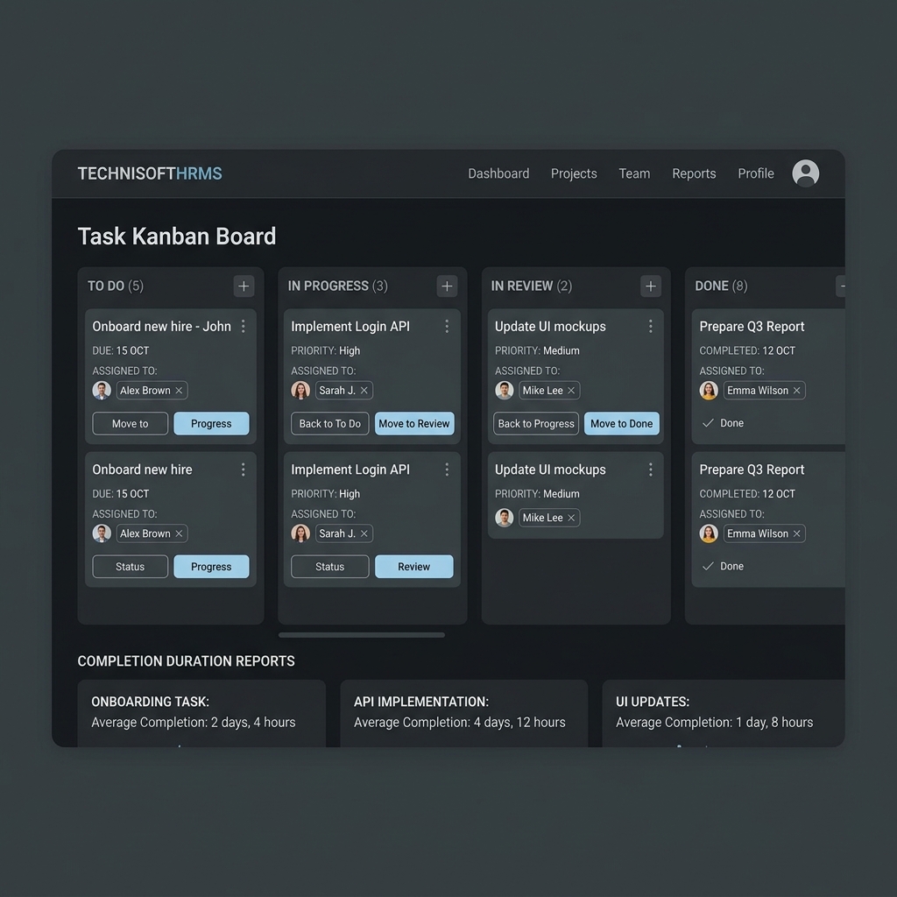
Task: Remove Mike Lee from the card without buttons
Action: 571,518
